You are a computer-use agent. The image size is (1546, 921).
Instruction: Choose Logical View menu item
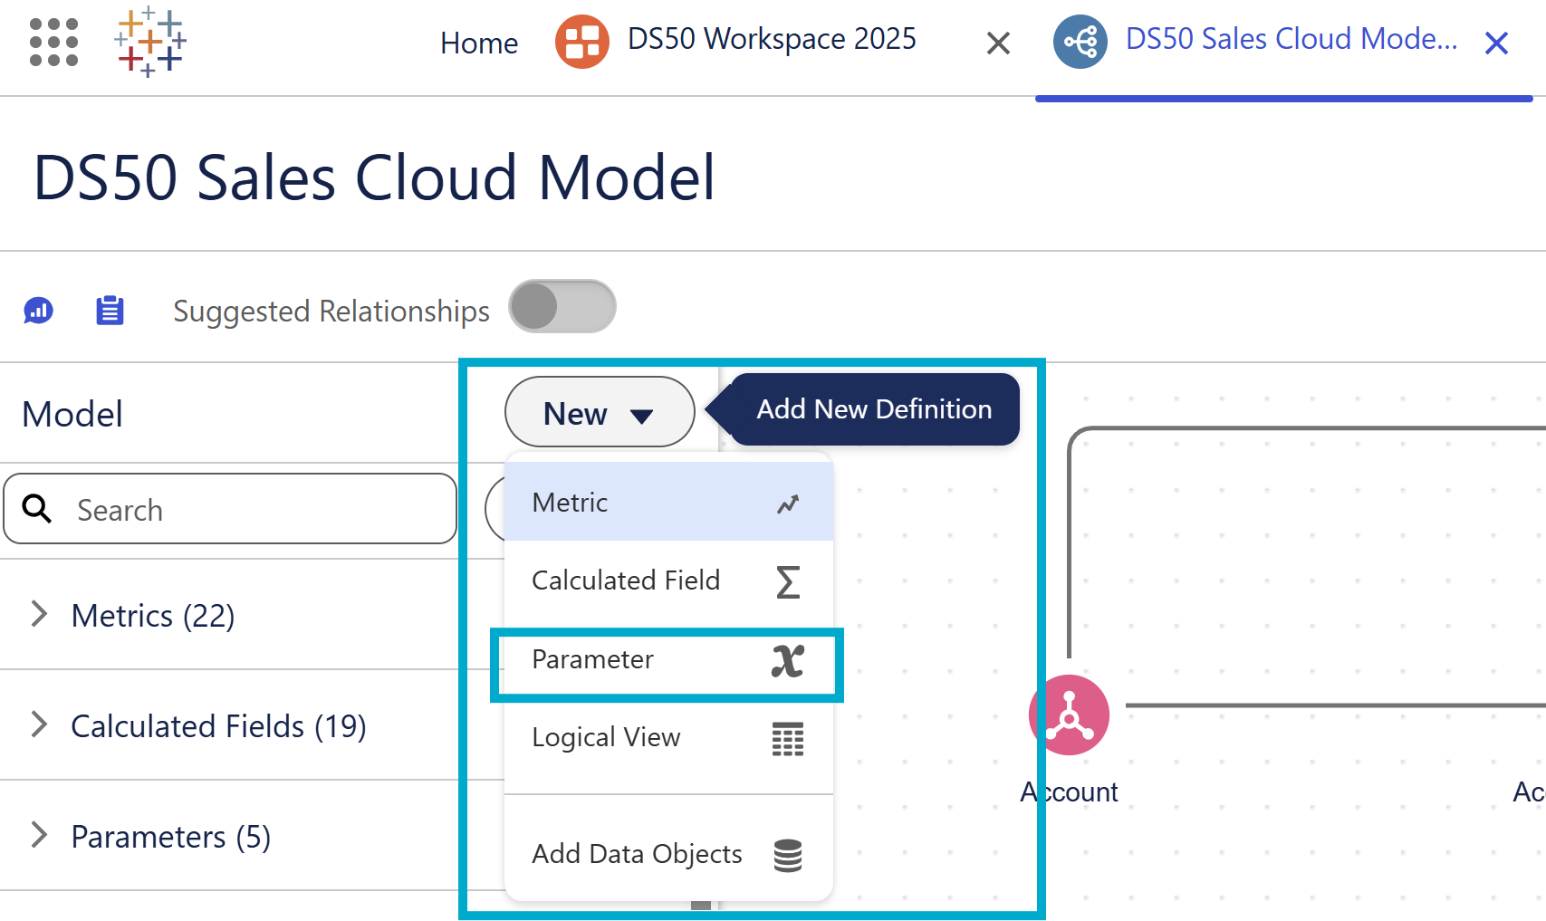668,738
